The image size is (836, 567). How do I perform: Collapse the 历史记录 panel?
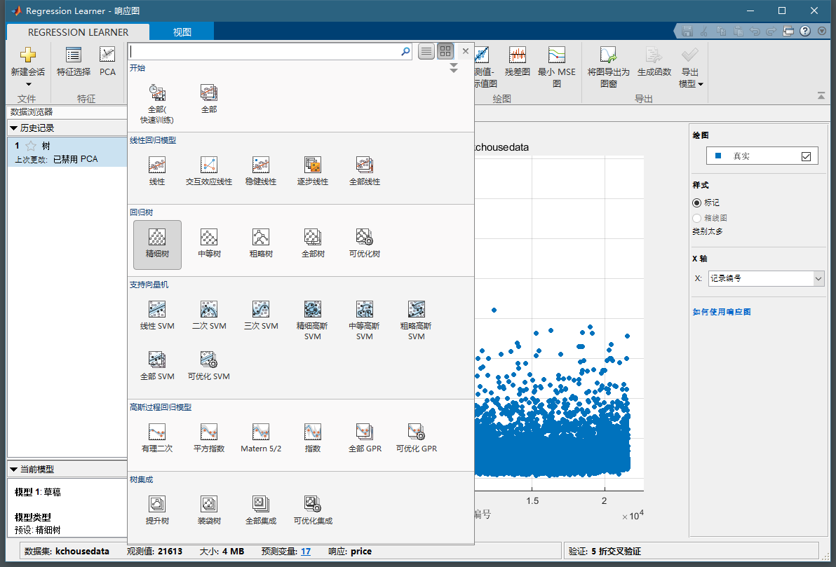[13, 128]
